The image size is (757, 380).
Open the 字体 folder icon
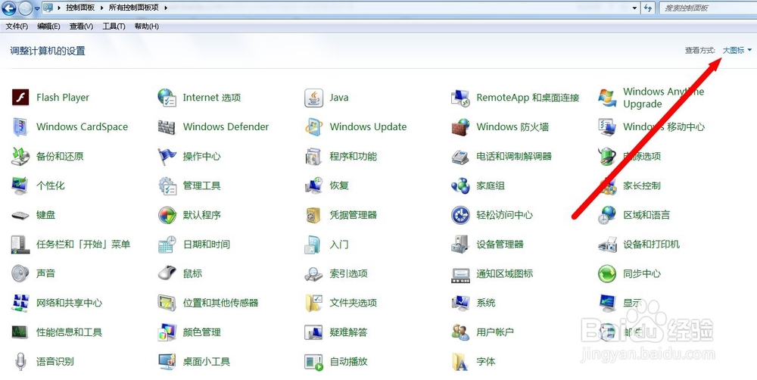pos(460,362)
